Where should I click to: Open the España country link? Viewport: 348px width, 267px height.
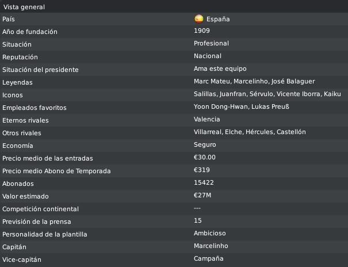(218, 19)
